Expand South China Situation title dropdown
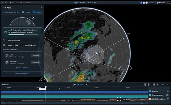This screenshot has height=105, width=171. pos(95,3)
